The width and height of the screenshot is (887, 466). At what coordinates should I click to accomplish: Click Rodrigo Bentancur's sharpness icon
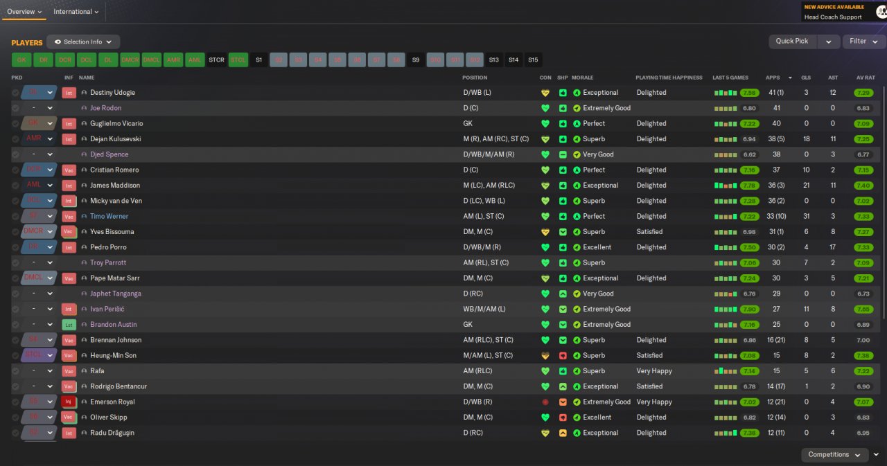tap(563, 386)
